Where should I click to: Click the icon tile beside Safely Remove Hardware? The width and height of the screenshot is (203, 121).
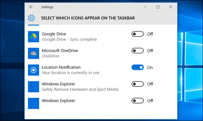click(x=33, y=86)
